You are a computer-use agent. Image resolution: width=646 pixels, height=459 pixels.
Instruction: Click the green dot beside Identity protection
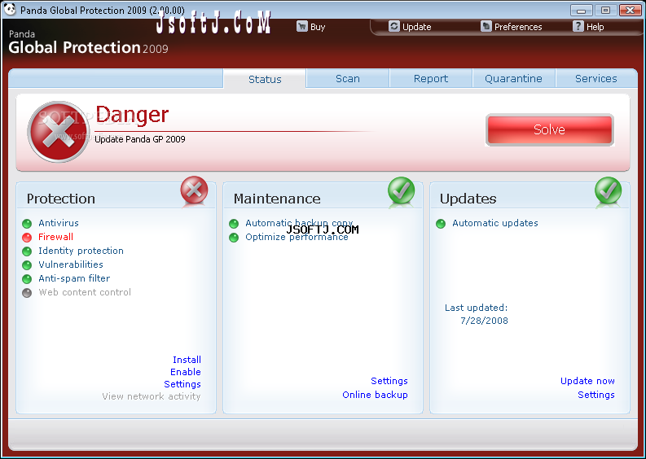tap(27, 251)
